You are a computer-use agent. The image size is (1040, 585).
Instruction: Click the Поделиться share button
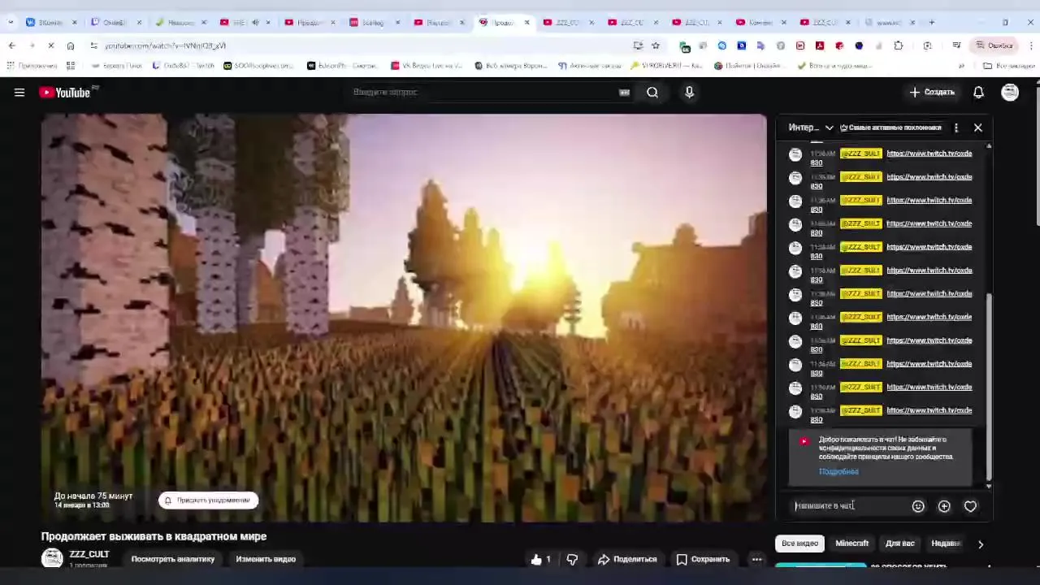[x=627, y=559]
